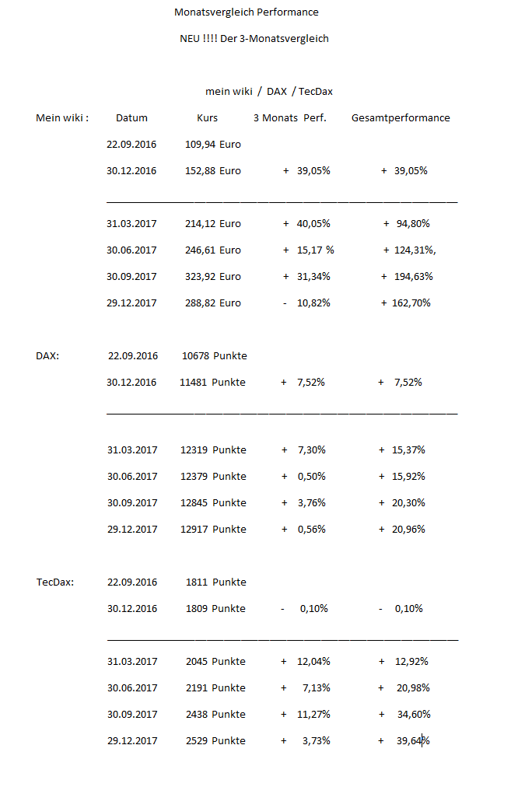Click the "323,92 Euro" price value
525x801 pixels.
click(212, 277)
